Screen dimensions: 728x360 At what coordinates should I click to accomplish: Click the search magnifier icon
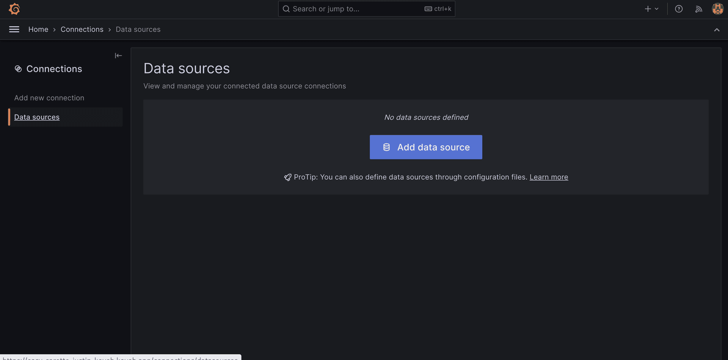click(x=286, y=9)
